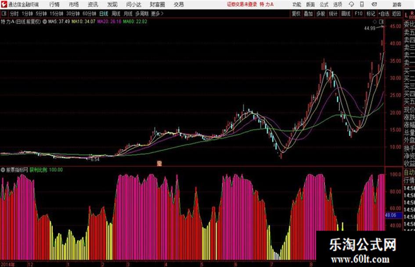
Task: Click the MA10: 34.07 indicator value
Action: 83,21
